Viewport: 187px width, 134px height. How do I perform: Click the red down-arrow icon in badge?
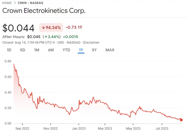tap(43, 28)
